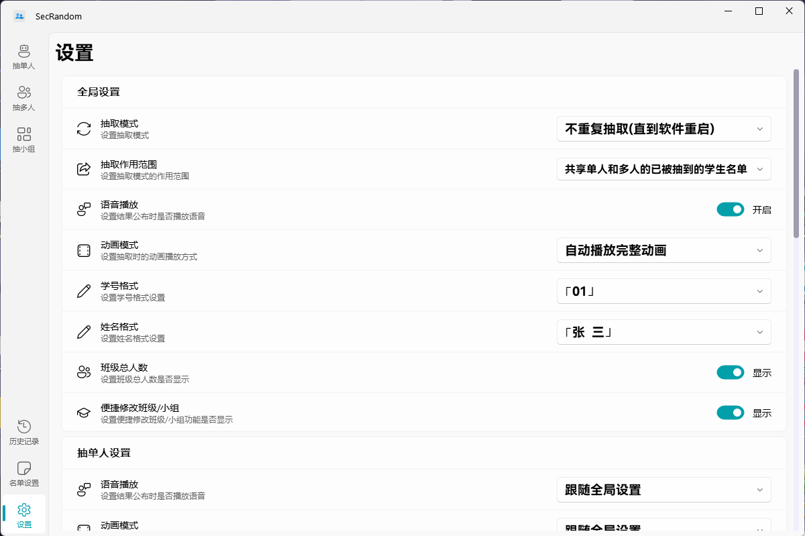805x536 pixels.
Task: Open the 历史记录 history page
Action: (24, 433)
